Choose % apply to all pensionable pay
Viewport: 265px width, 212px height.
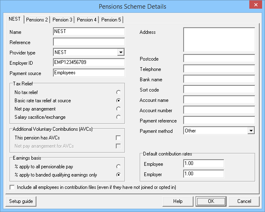[x=119, y=167]
